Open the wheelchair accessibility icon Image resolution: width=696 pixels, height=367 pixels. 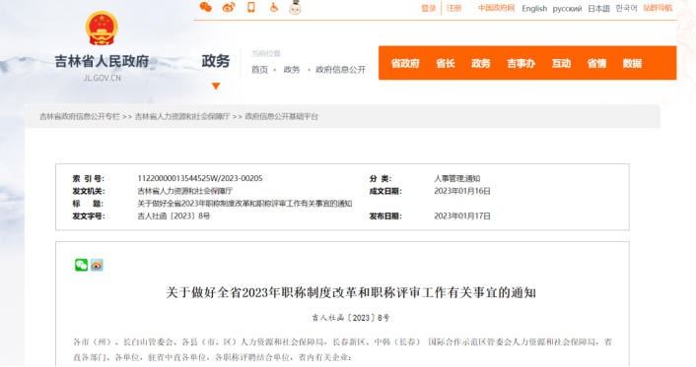pos(274,7)
